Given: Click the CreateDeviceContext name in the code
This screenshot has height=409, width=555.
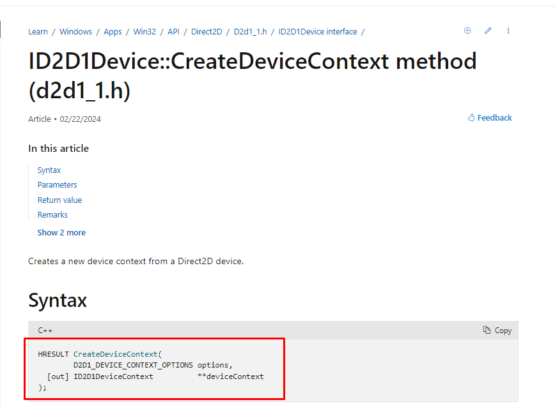Looking at the screenshot, I should pyautogui.click(x=115, y=354).
